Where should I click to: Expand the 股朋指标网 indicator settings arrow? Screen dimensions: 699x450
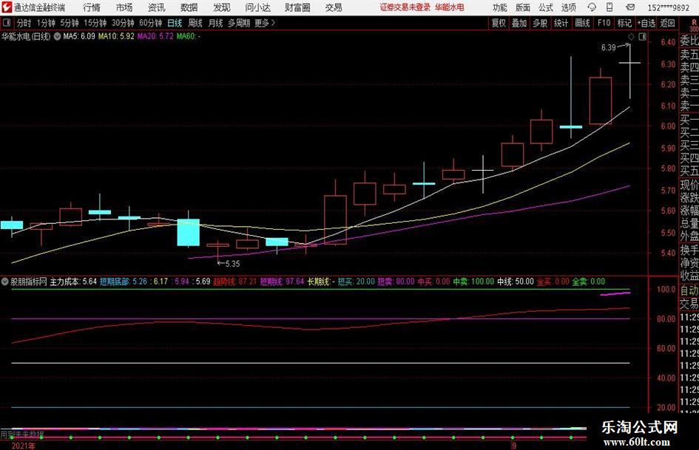coord(5,282)
